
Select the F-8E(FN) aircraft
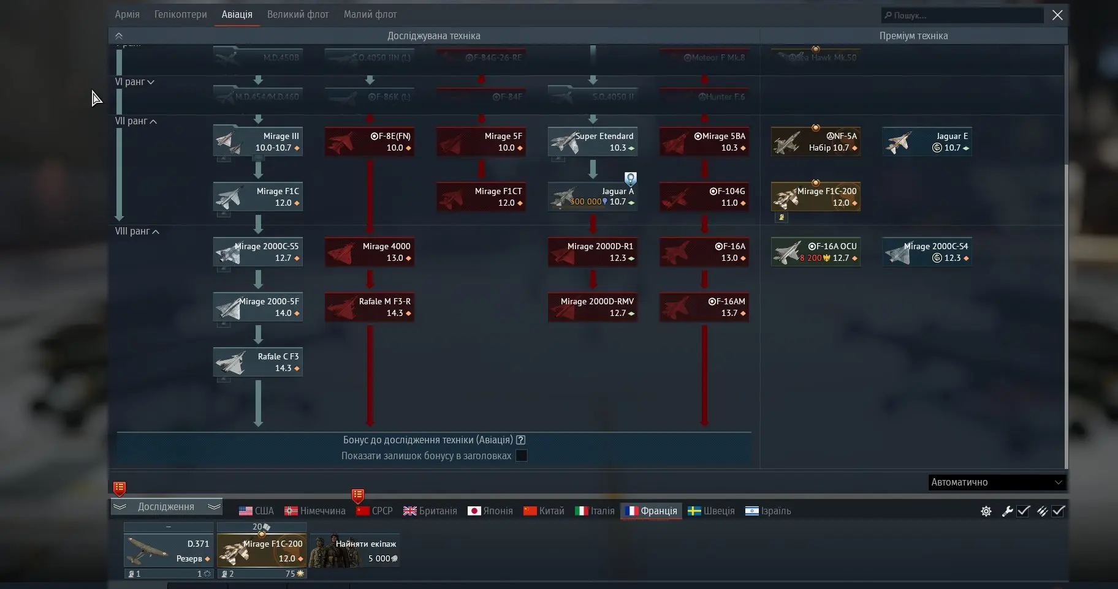[370, 141]
